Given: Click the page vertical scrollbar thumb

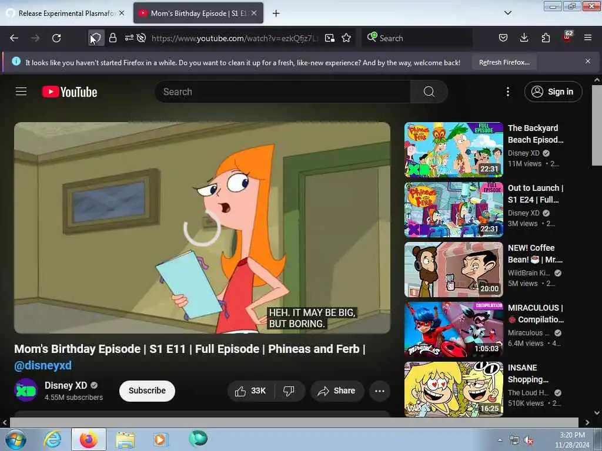Looking at the screenshot, I should click(597, 126).
